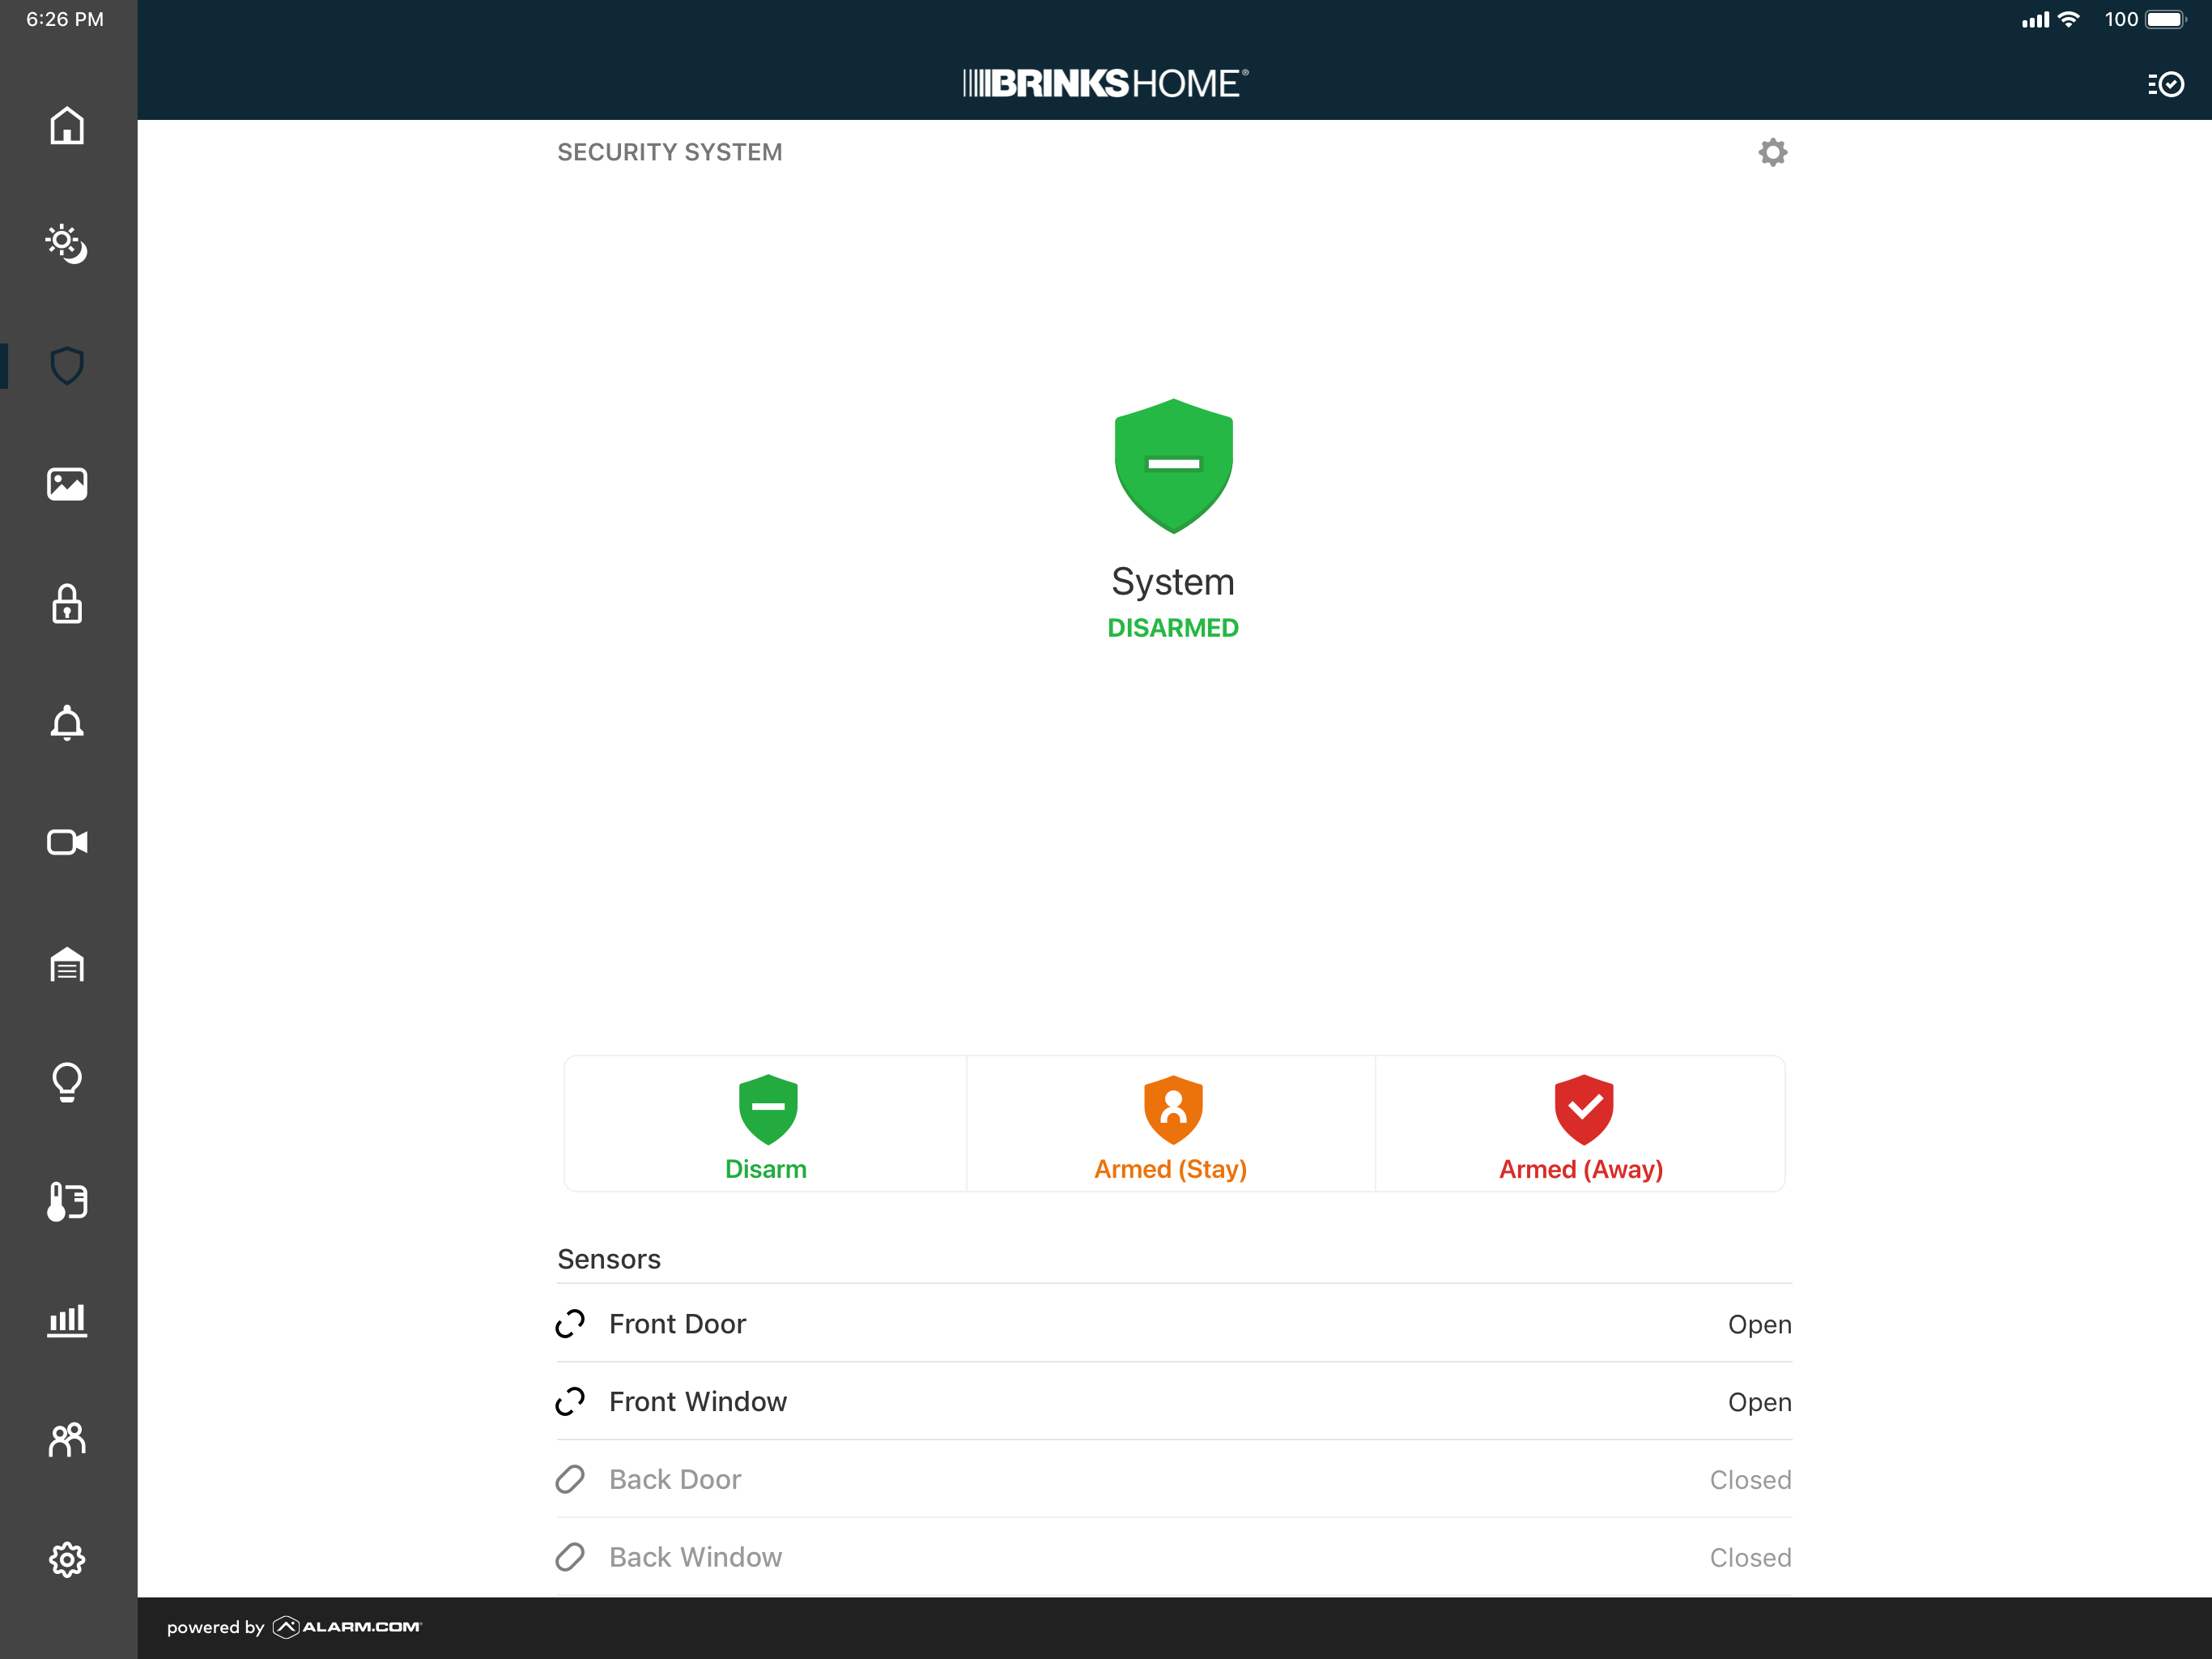
Task: Open the Home dashboard from the sidebar
Action: [66, 126]
